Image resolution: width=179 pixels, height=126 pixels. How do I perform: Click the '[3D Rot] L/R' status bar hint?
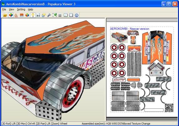[x=8, y=123]
